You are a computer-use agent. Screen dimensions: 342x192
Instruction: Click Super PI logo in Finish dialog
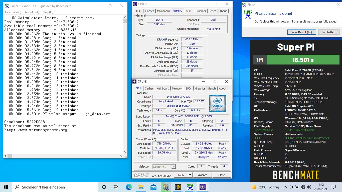tap(248, 14)
